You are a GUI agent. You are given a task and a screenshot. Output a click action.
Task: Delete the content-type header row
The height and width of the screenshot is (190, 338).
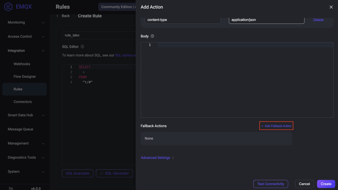318,20
